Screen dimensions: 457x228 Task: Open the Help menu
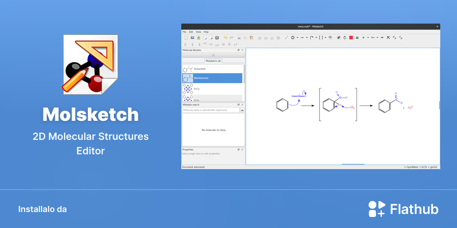click(206, 32)
